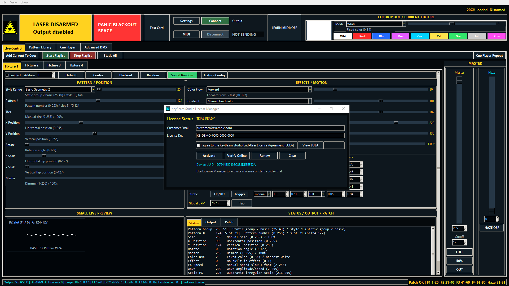Expand the Gradient dropdown
This screenshot has width=509, height=286.
point(310,101)
